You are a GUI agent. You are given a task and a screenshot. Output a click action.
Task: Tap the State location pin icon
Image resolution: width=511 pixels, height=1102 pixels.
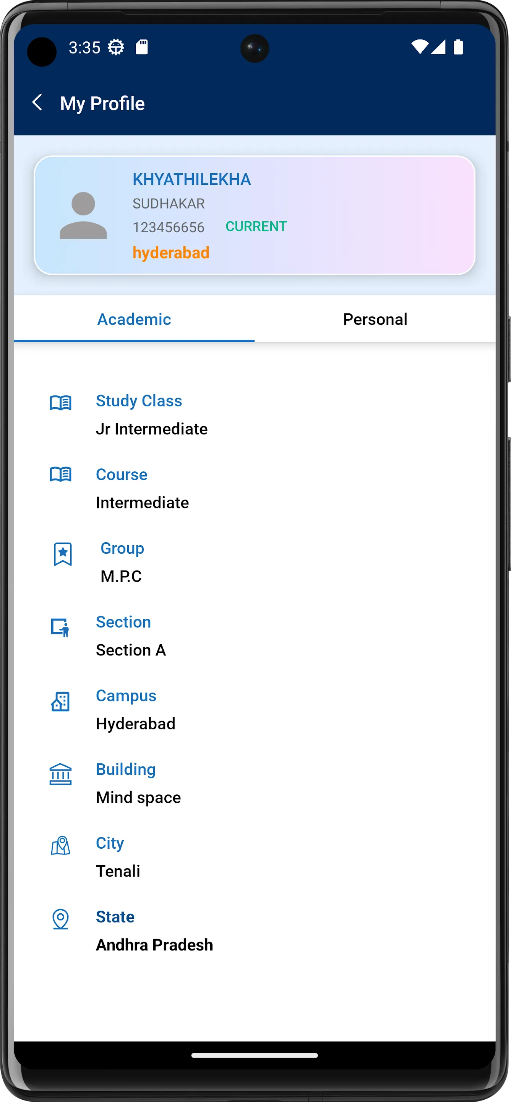[x=61, y=919]
